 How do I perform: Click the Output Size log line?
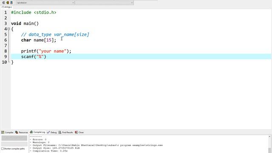[x=55, y=148]
